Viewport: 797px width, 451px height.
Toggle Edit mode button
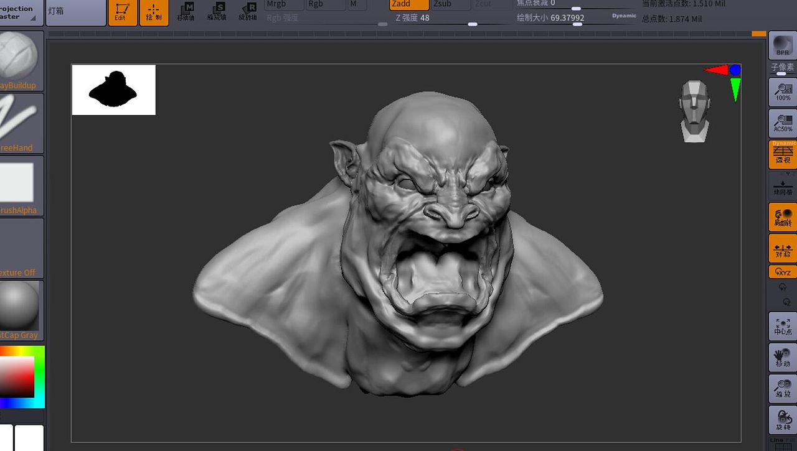pyautogui.click(x=123, y=12)
